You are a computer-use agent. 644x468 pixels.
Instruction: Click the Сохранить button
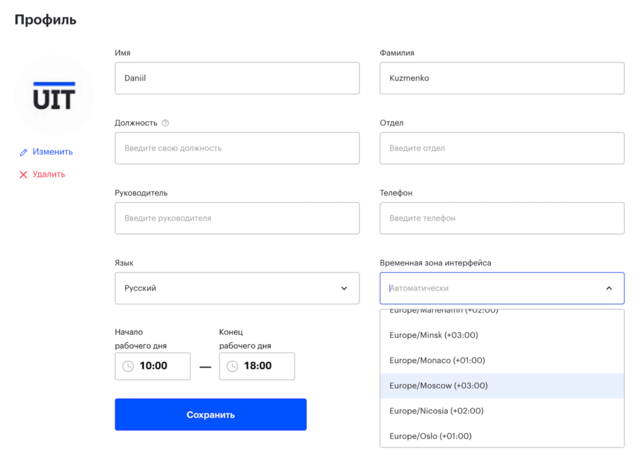click(211, 415)
